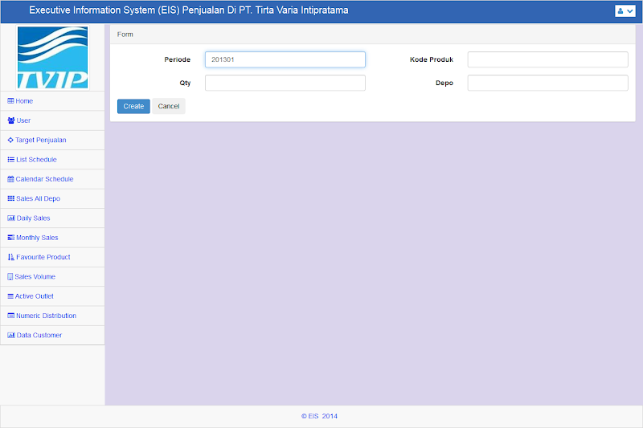Viewport: 643px width, 428px height.
Task: Click the Create button
Action: point(133,106)
